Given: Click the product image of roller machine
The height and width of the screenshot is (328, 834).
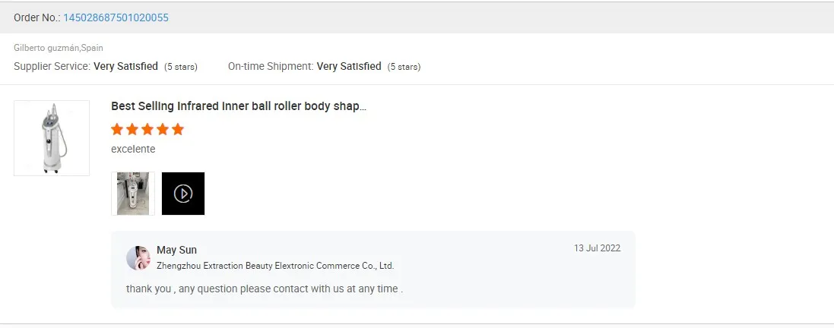Looking at the screenshot, I should coord(52,138).
